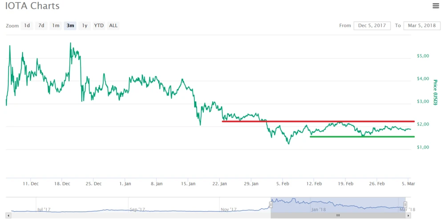Image resolution: width=445 pixels, height=222 pixels.
Task: Select the 1m zoom option
Action: 56,25
